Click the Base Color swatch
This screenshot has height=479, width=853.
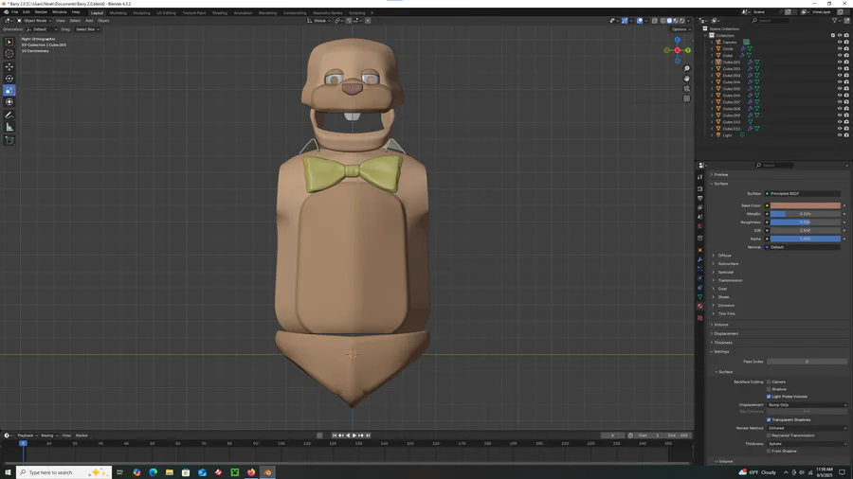tap(805, 205)
